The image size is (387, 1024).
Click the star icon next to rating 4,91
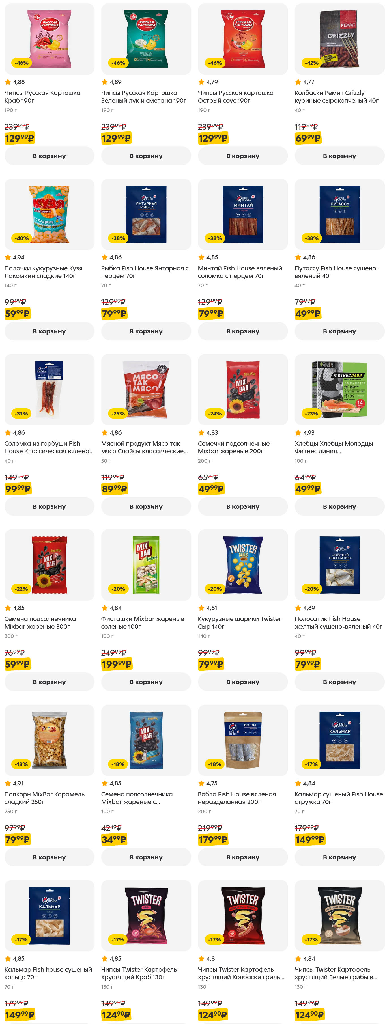pos(8,783)
